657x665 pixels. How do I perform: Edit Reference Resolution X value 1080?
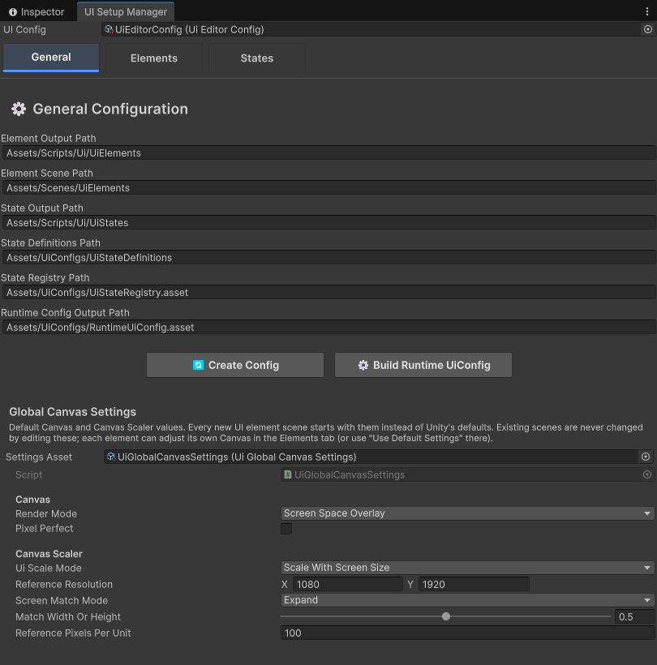347,584
